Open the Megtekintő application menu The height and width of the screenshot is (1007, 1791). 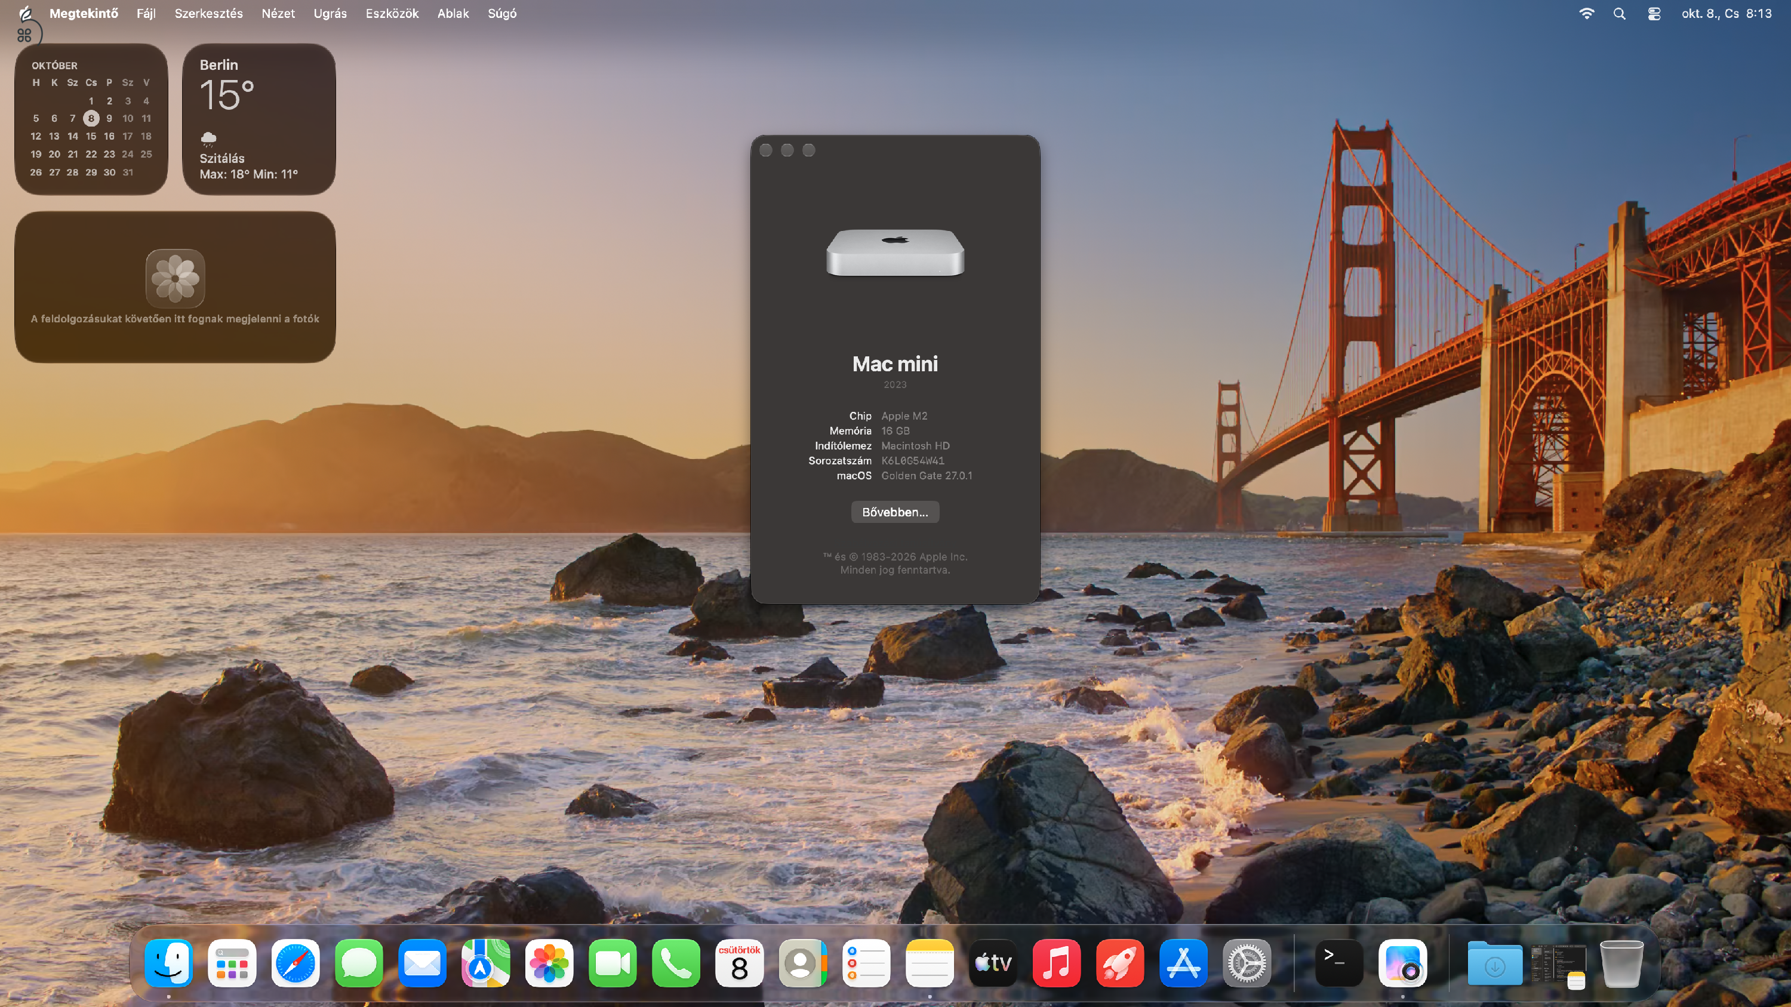pos(84,14)
